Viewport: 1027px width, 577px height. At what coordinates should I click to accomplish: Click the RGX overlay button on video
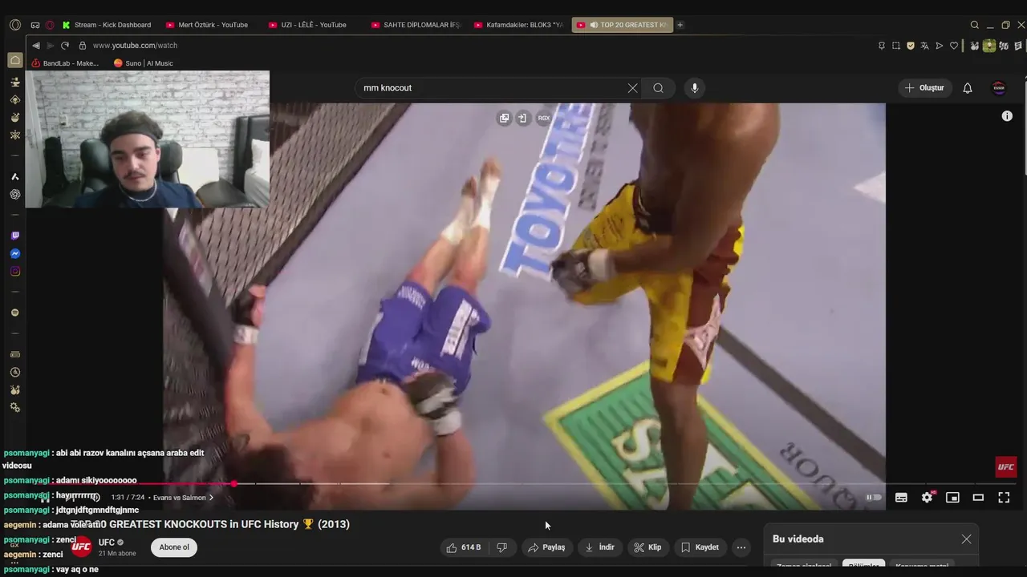click(544, 118)
